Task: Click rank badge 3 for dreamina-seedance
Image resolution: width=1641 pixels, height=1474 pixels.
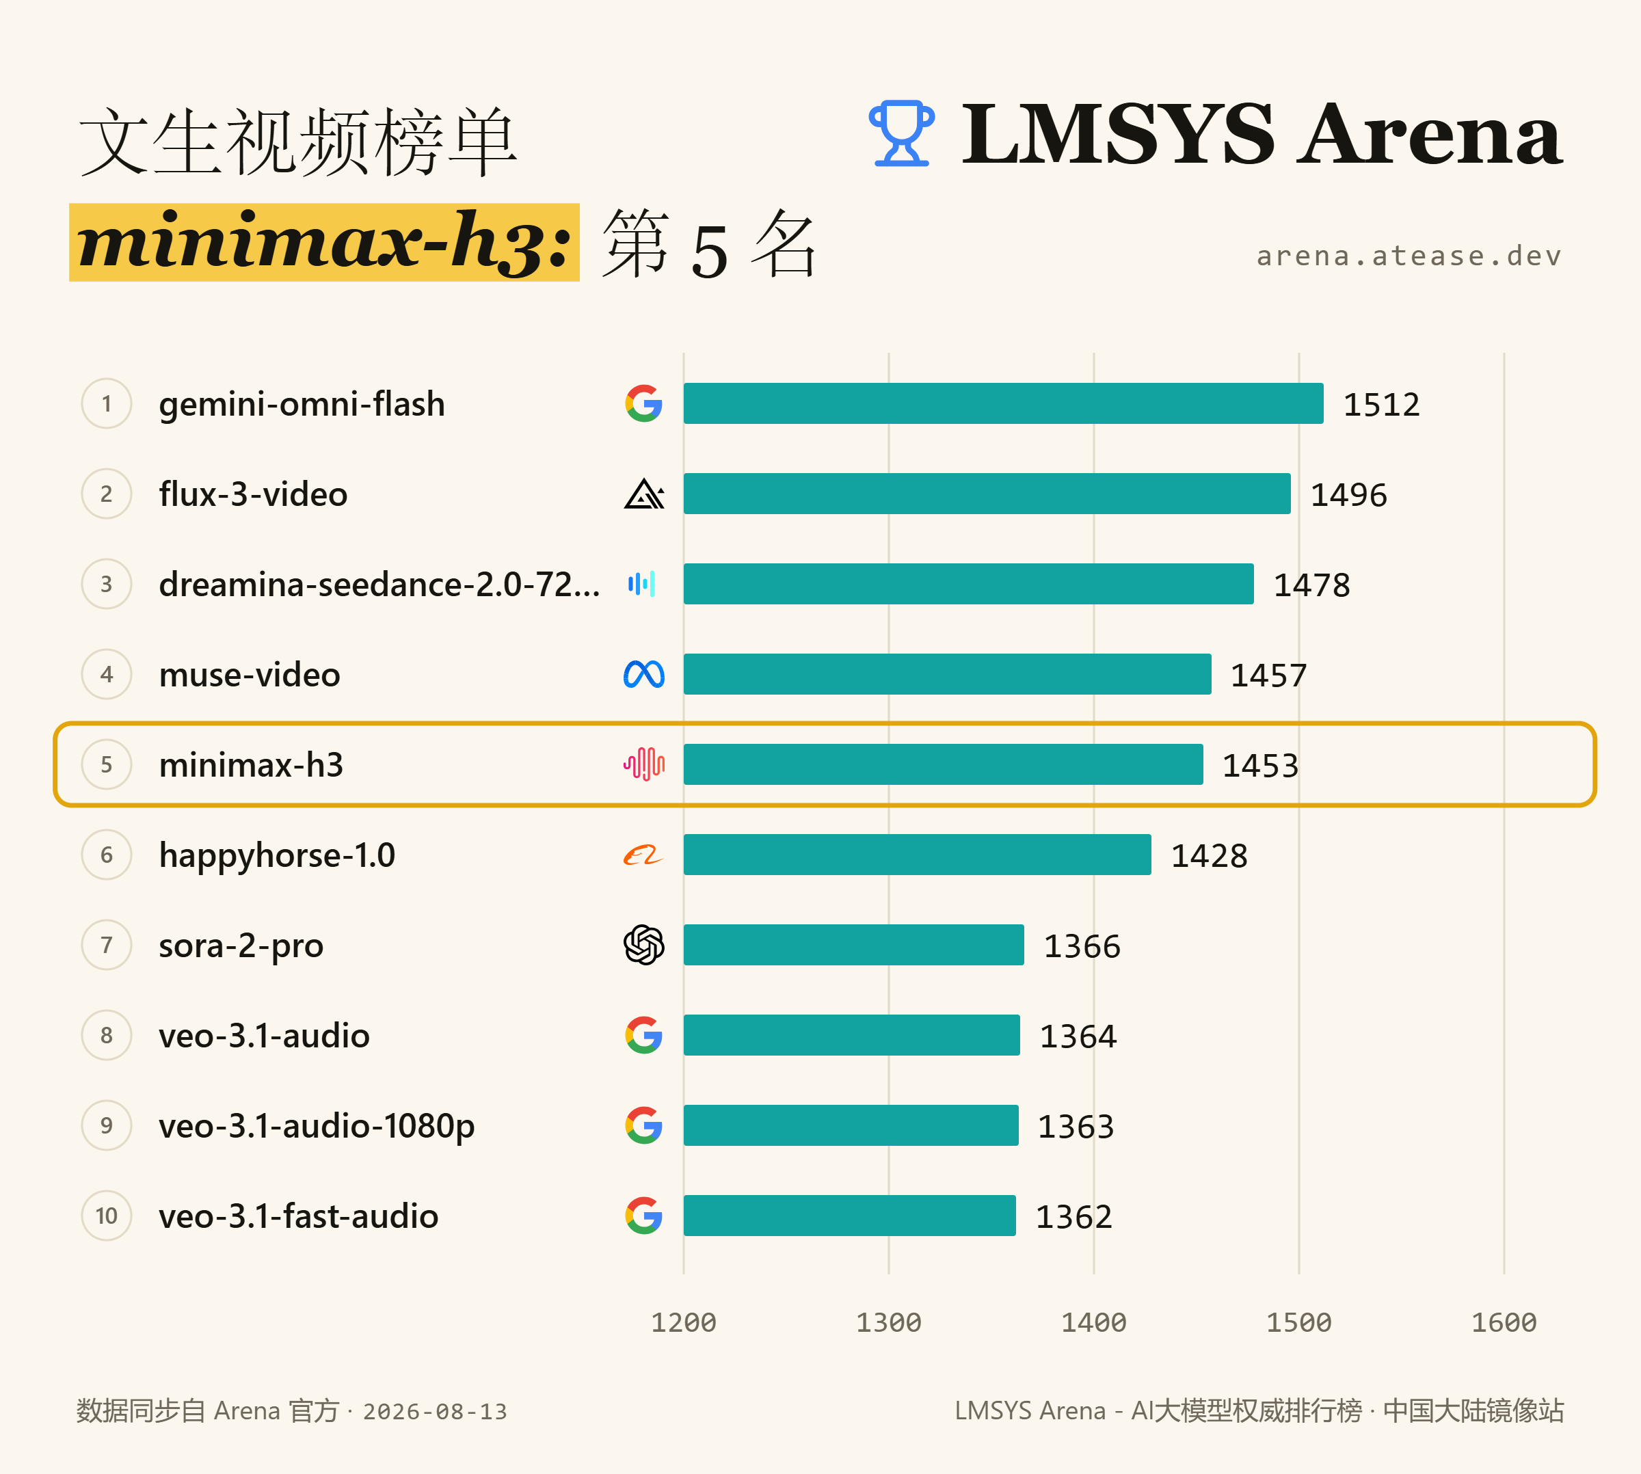Action: (107, 584)
